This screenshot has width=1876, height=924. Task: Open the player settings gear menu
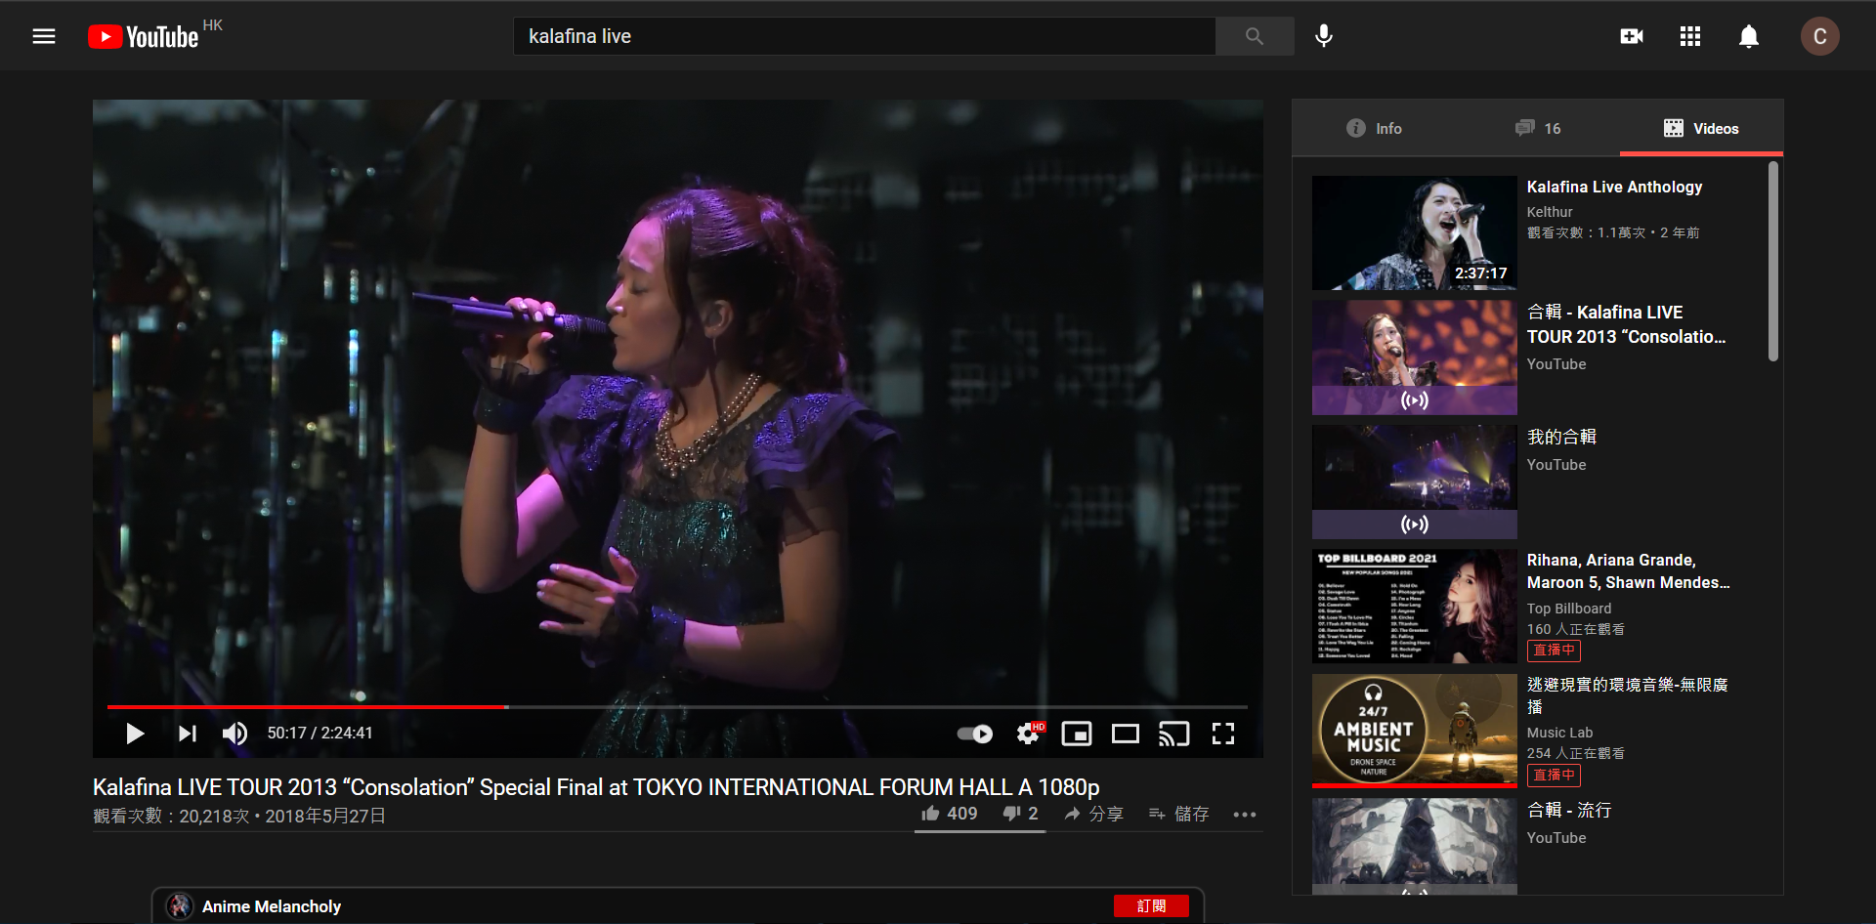pyautogui.click(x=1028, y=734)
